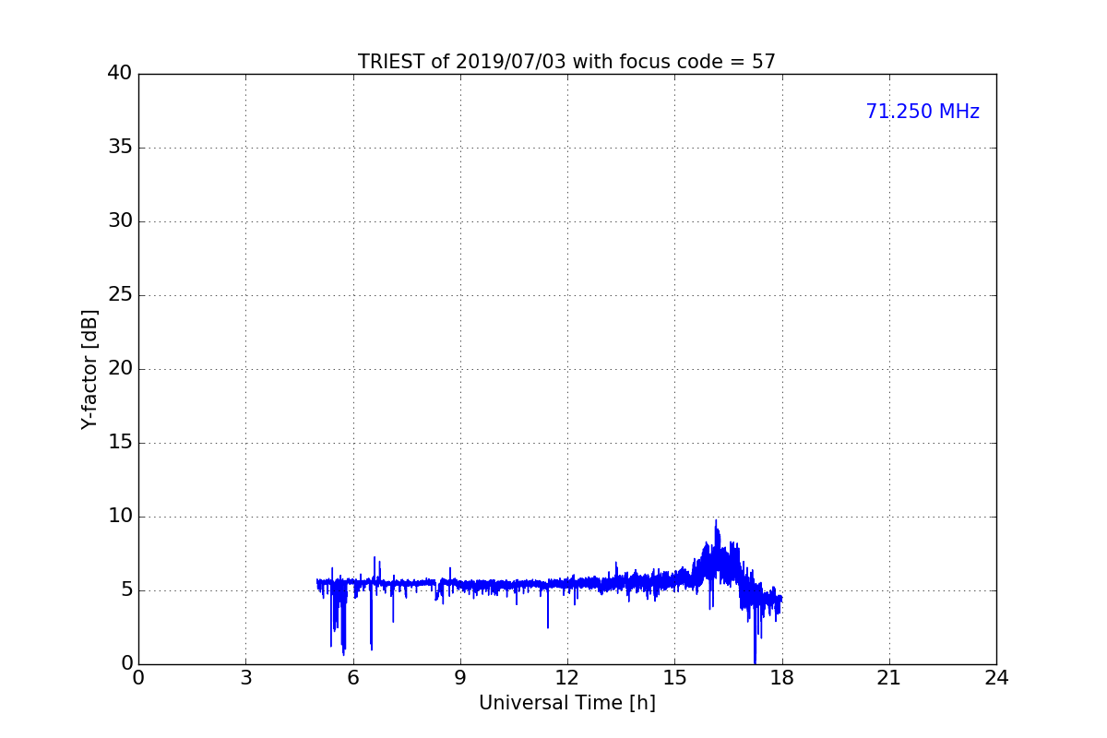The width and height of the screenshot is (1107, 738).
Task: Click y-axis tick label "40"
Action: click(x=120, y=74)
